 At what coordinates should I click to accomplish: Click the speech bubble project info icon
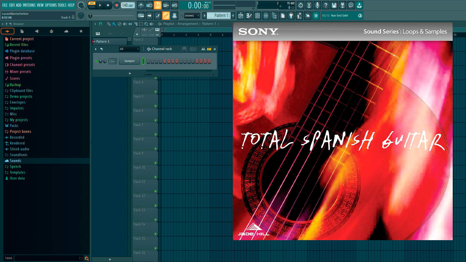[351, 5]
